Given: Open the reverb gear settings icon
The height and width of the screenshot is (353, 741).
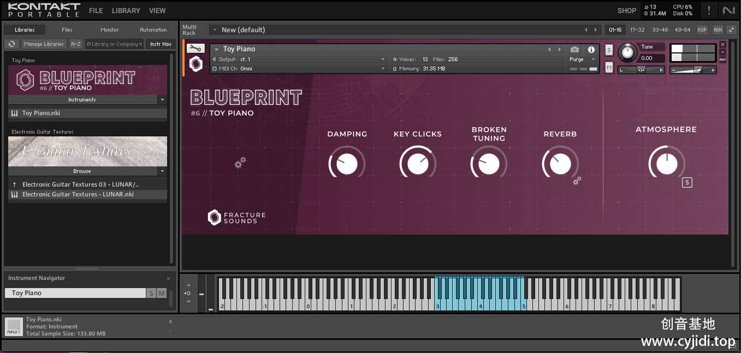Looking at the screenshot, I should (577, 180).
